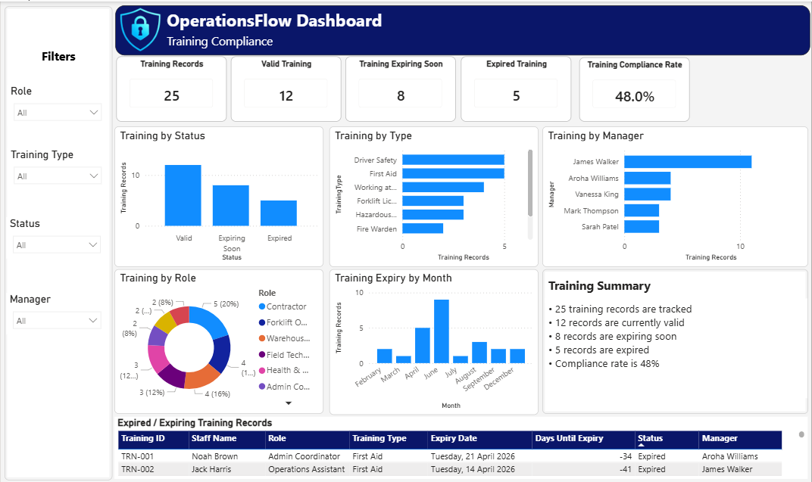Click the Vanessa King manager bar
The height and width of the screenshot is (482, 812).
tap(648, 194)
